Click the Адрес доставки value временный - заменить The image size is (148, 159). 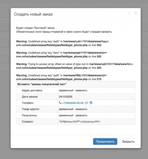coord(73,91)
